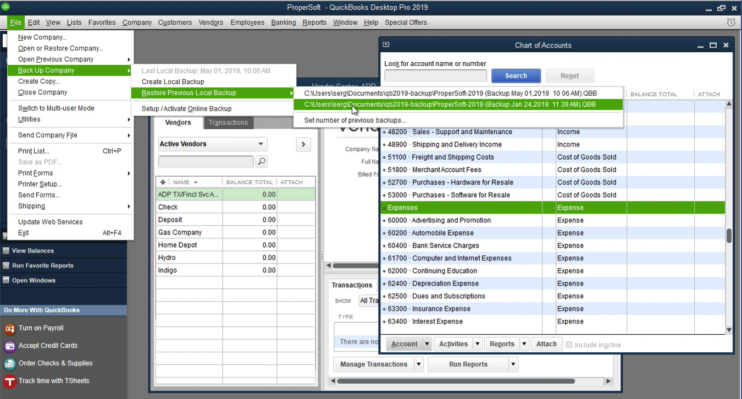Select the 60200 Automobile Expense account
Image resolution: width=742 pixels, height=399 pixels.
[x=552, y=233]
